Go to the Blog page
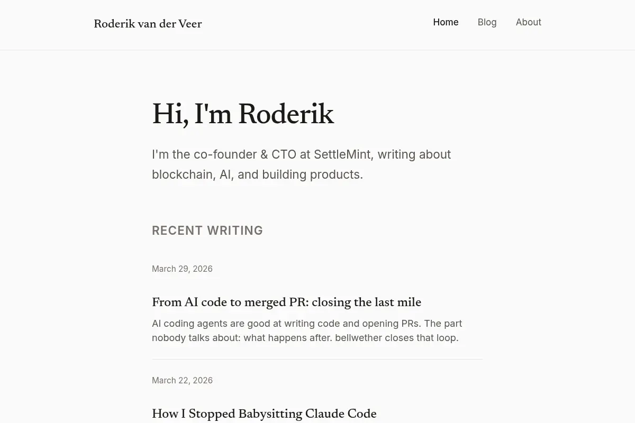The image size is (635, 423). 487,22
